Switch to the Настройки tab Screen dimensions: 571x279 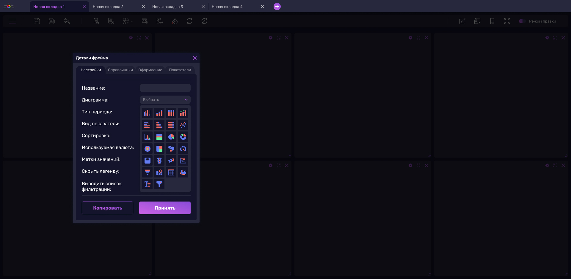pyautogui.click(x=91, y=70)
